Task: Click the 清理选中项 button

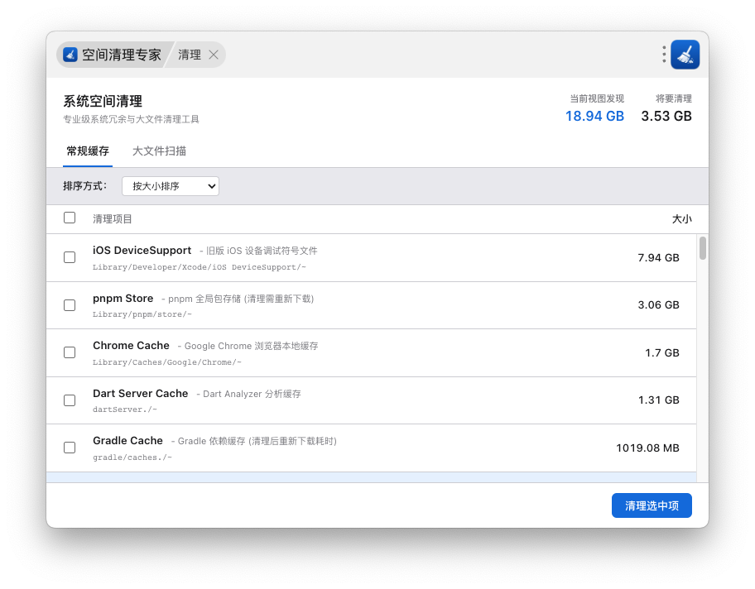Action: coord(652,505)
